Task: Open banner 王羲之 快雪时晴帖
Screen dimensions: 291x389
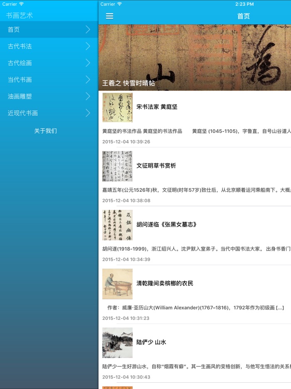Action: 195,57
